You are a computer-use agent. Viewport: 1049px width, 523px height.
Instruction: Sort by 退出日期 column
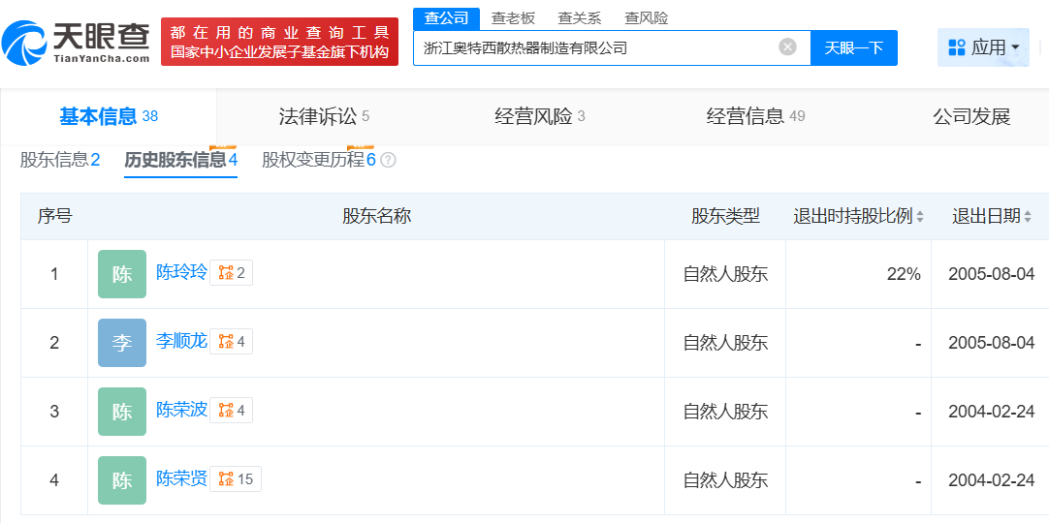tap(1028, 217)
